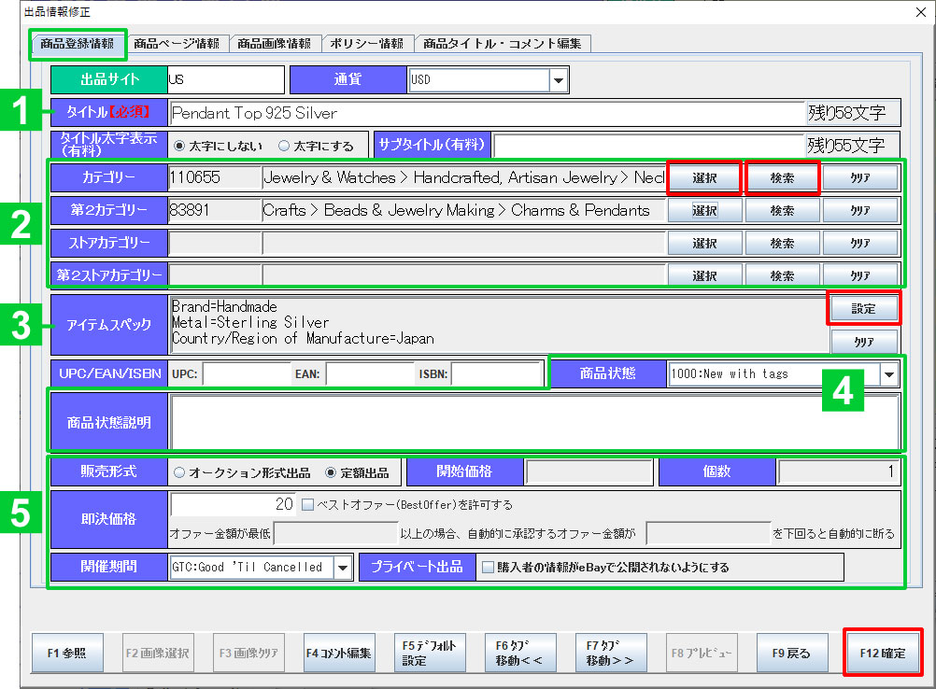This screenshot has height=689, width=936.
Task: Click 検索 button for 第2カテゴリー
Action: click(x=782, y=210)
